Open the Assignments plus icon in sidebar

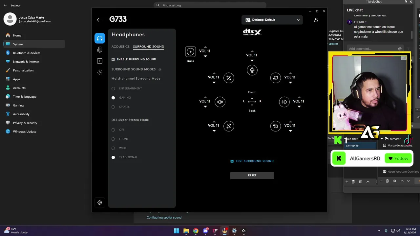[x=100, y=61]
